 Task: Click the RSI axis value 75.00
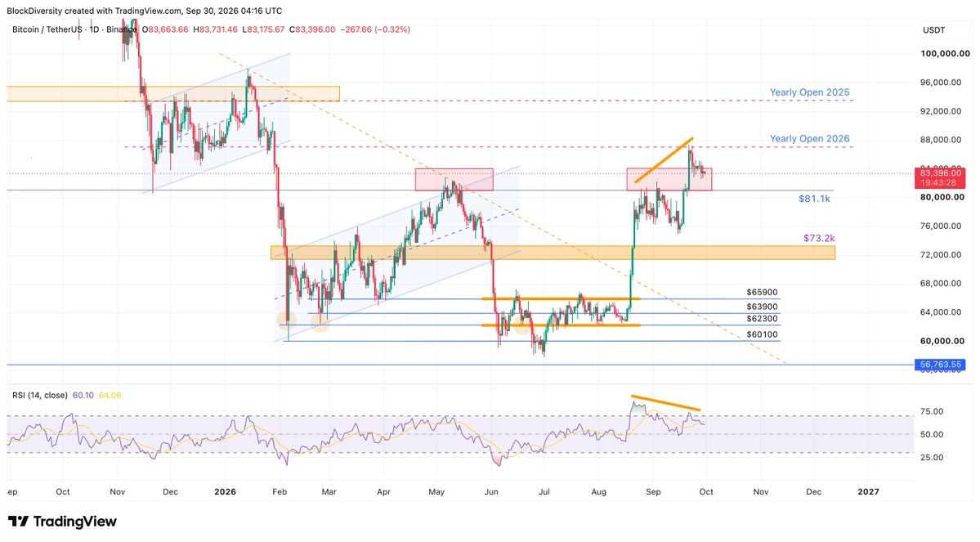[x=932, y=411]
